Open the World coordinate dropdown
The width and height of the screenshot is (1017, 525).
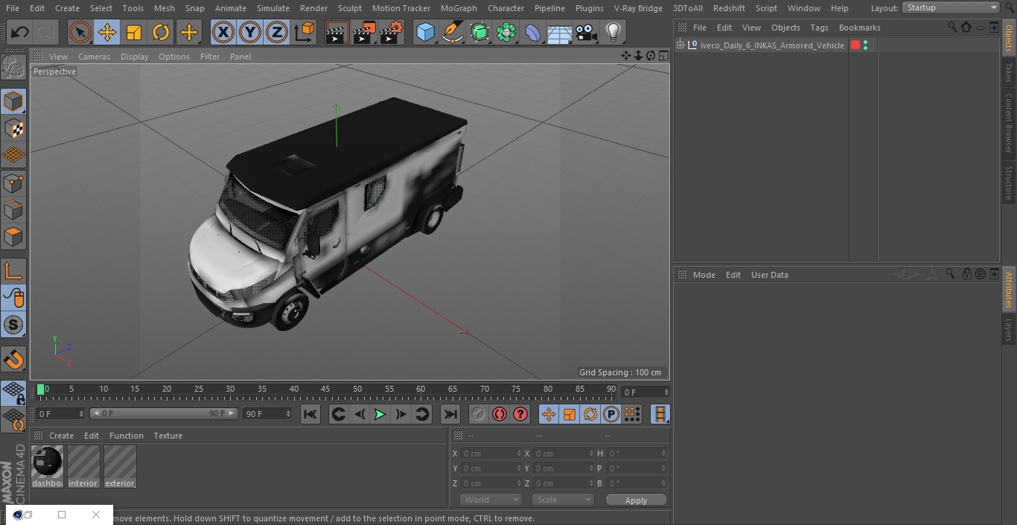[x=491, y=500]
